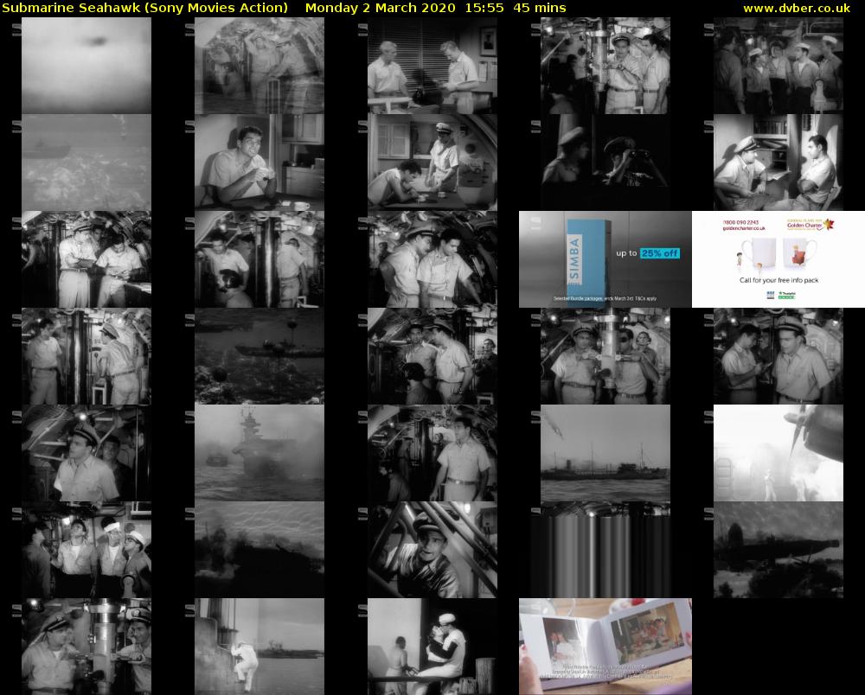Select the tanker ship at sea frame
This screenshot has width=865, height=695.
pyautogui.click(x=605, y=453)
